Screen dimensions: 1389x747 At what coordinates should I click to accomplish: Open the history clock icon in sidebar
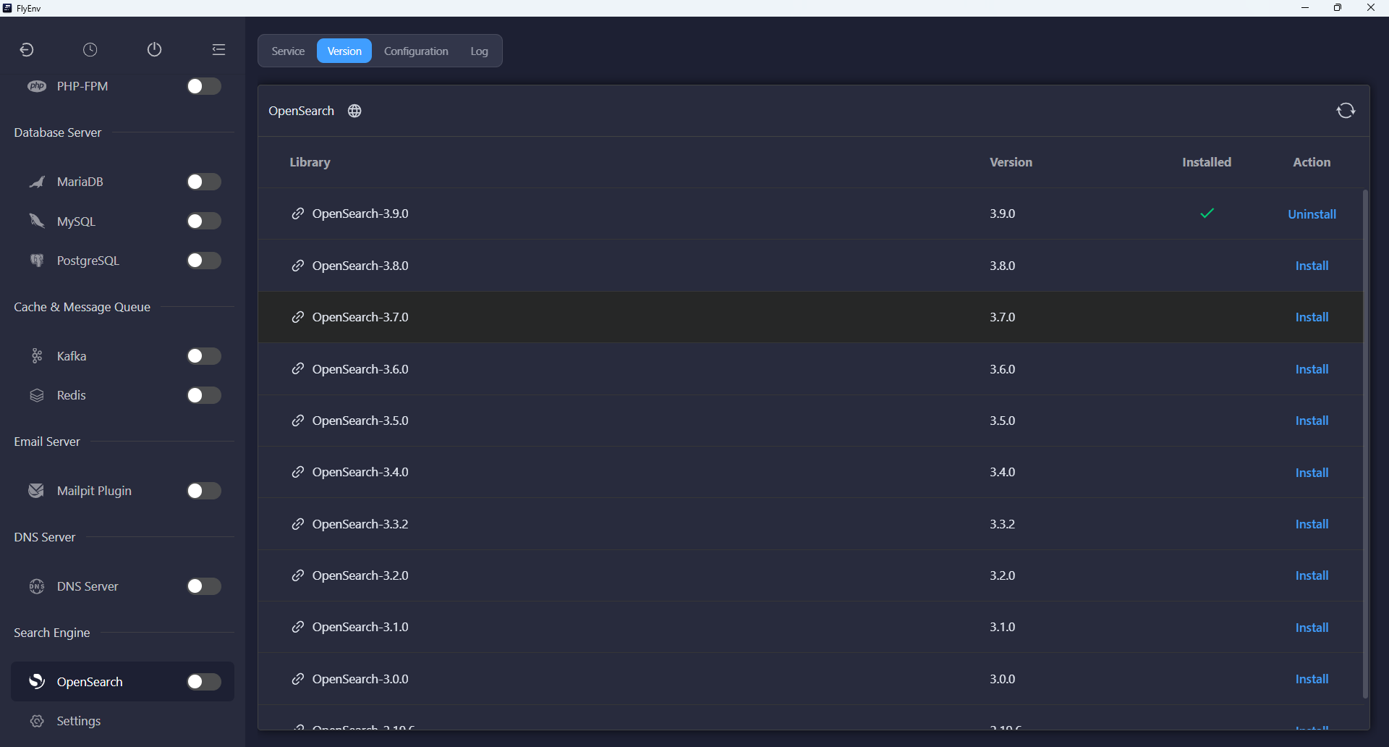tap(90, 50)
